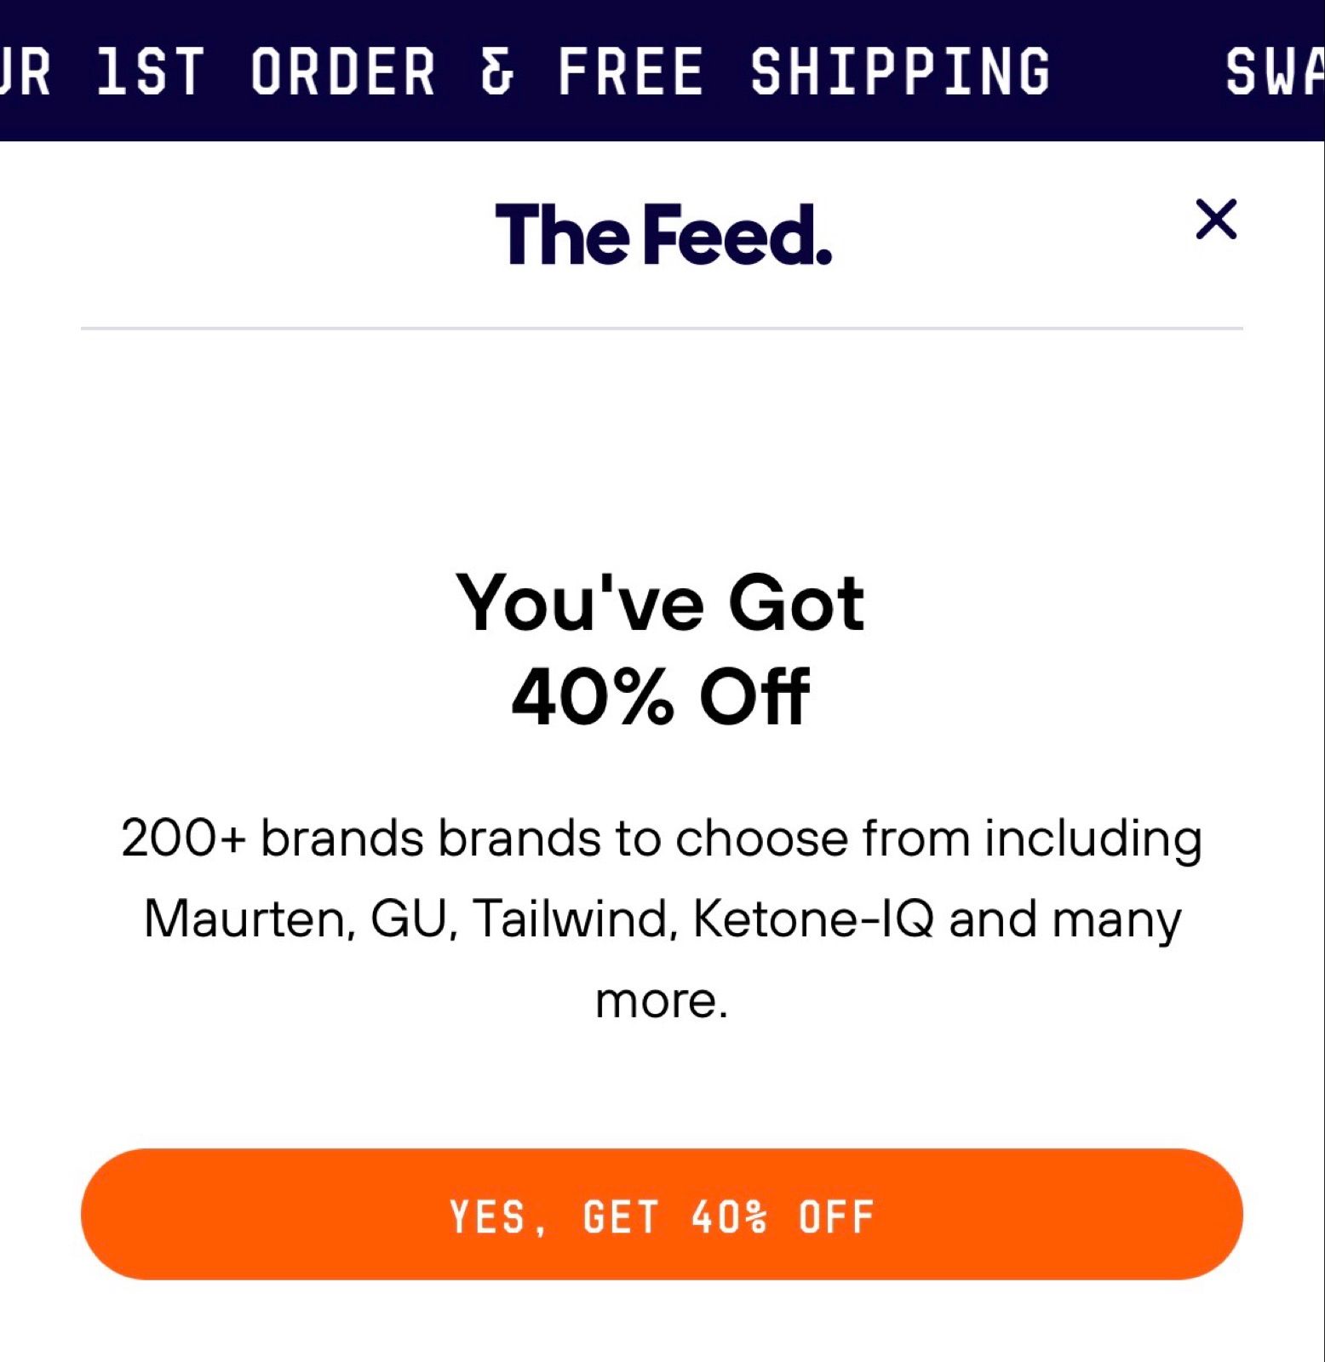Click the words and many
1325x1362 pixels.
[x=1064, y=919]
